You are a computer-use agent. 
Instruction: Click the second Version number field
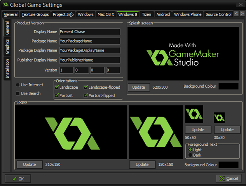click(82, 70)
